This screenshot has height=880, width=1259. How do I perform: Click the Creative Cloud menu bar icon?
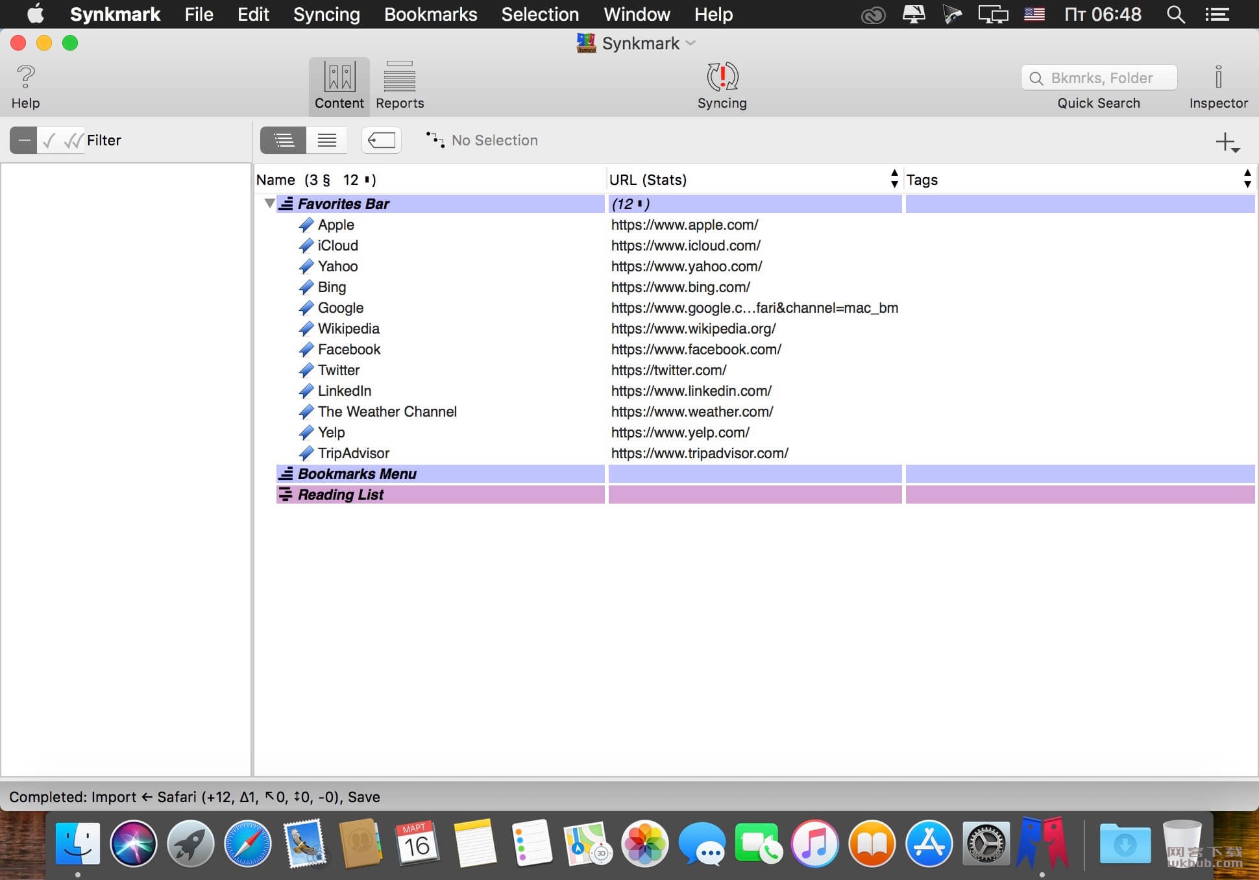point(873,14)
